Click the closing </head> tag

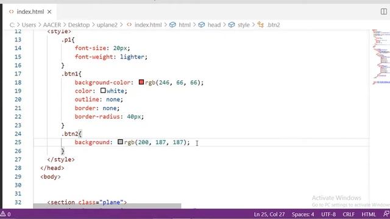click(x=52, y=168)
